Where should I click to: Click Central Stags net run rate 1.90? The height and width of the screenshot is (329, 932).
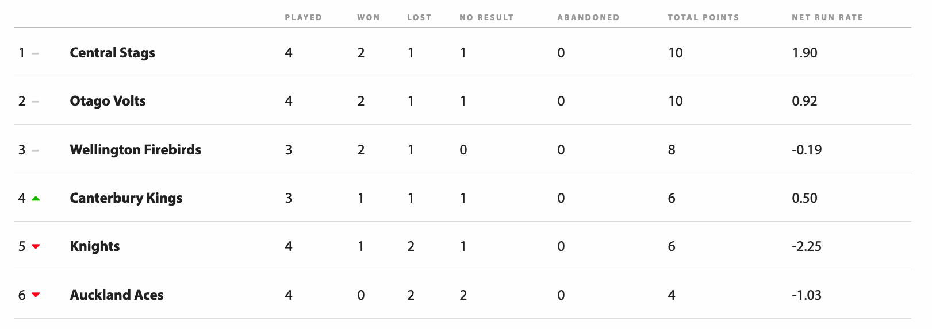pos(804,53)
